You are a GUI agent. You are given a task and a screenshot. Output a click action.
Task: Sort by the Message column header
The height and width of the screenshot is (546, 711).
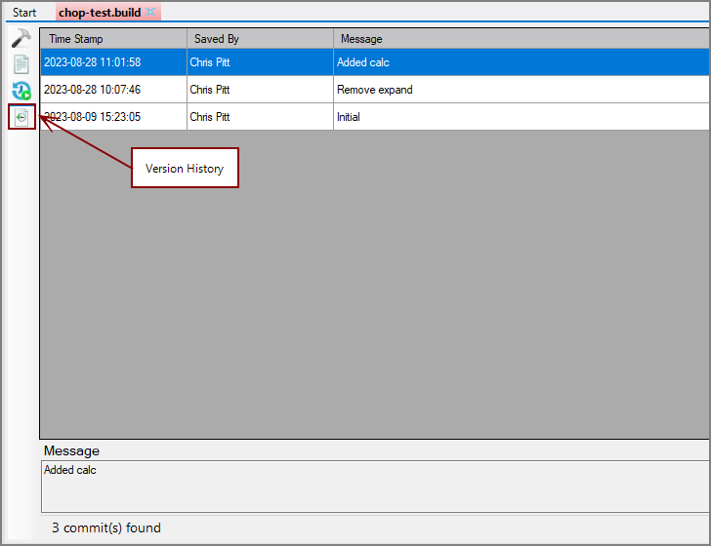click(522, 39)
